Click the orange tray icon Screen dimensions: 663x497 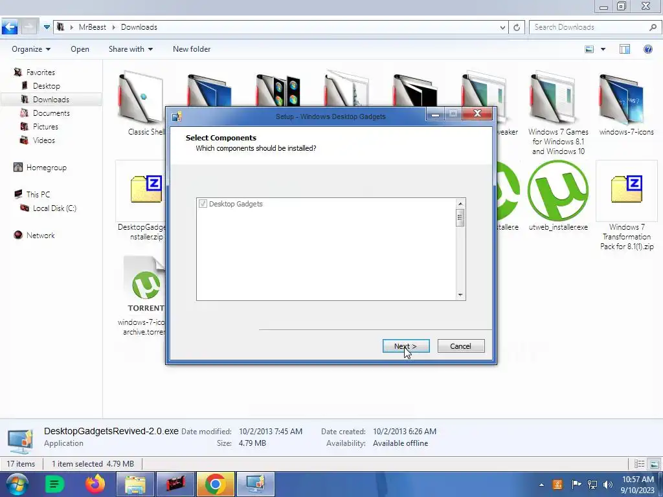(557, 484)
